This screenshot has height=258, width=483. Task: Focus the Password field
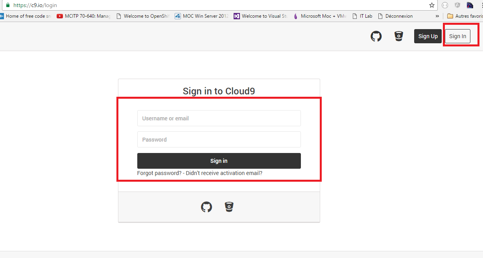click(219, 139)
